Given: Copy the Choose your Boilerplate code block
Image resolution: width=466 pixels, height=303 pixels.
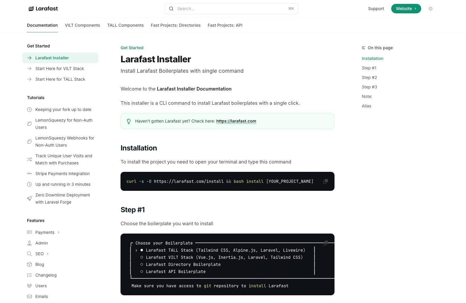Looking at the screenshot, I should coord(326,243).
